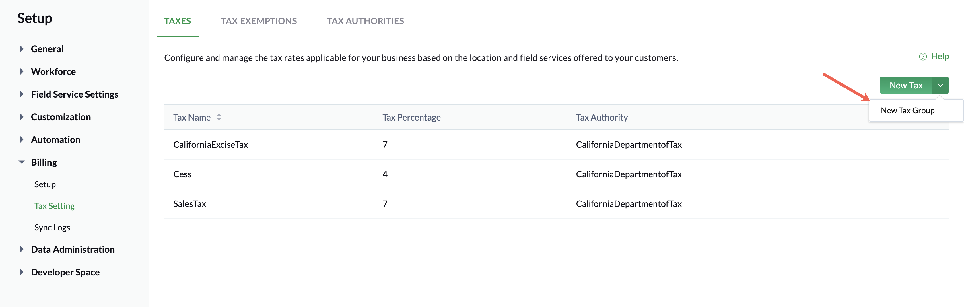
Task: Click the Tax Authority column header
Action: coord(602,117)
